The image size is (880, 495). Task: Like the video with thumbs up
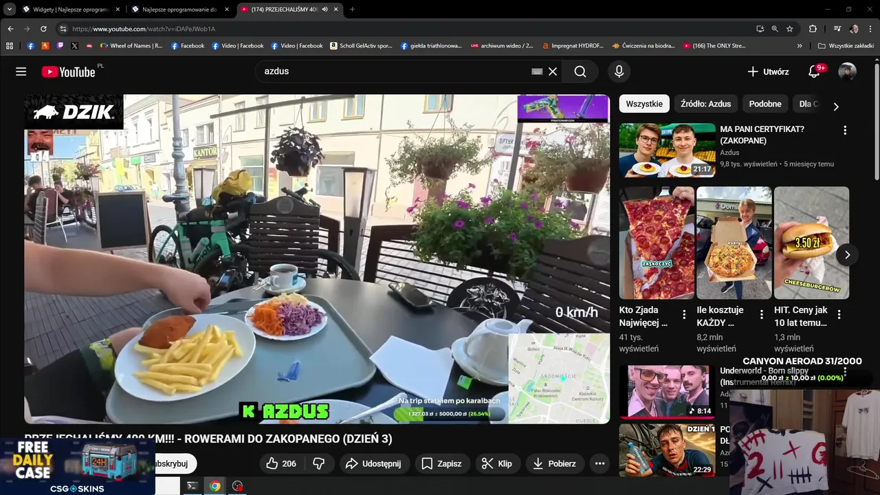[282, 464]
